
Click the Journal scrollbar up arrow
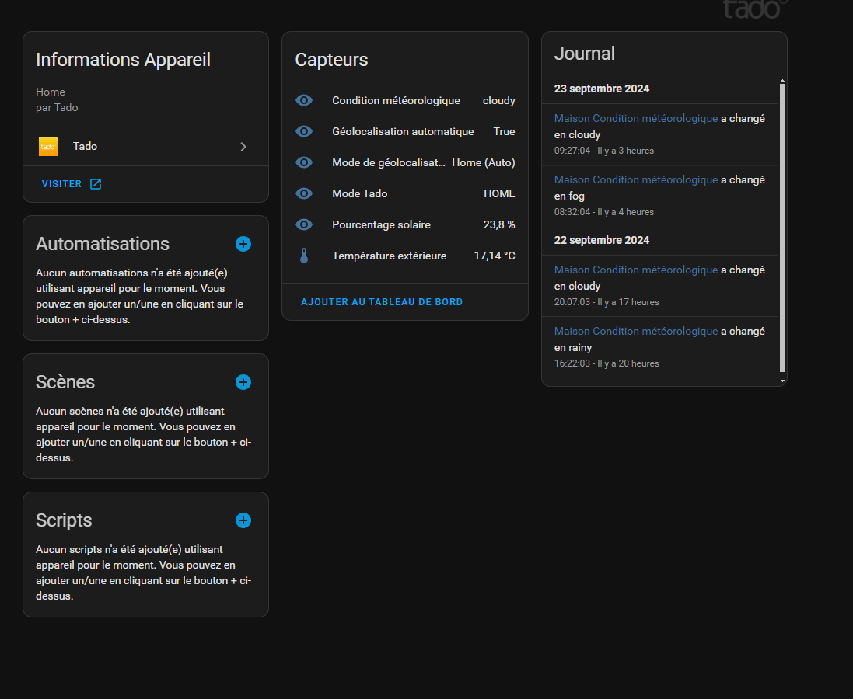point(782,81)
